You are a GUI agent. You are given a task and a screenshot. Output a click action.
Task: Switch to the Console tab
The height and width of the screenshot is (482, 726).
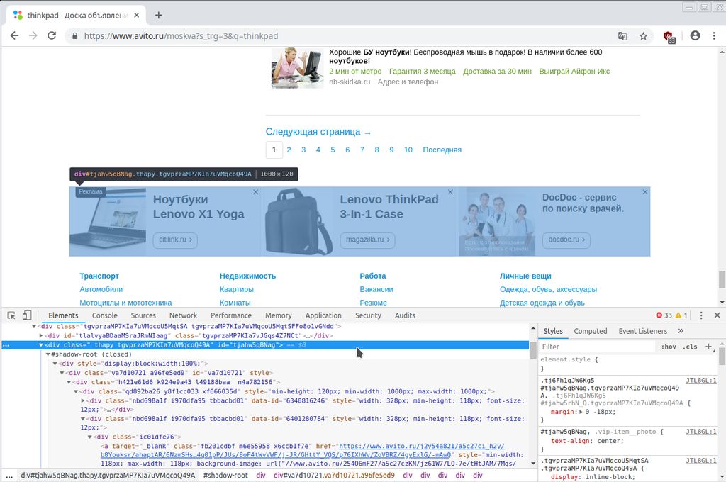[105, 315]
